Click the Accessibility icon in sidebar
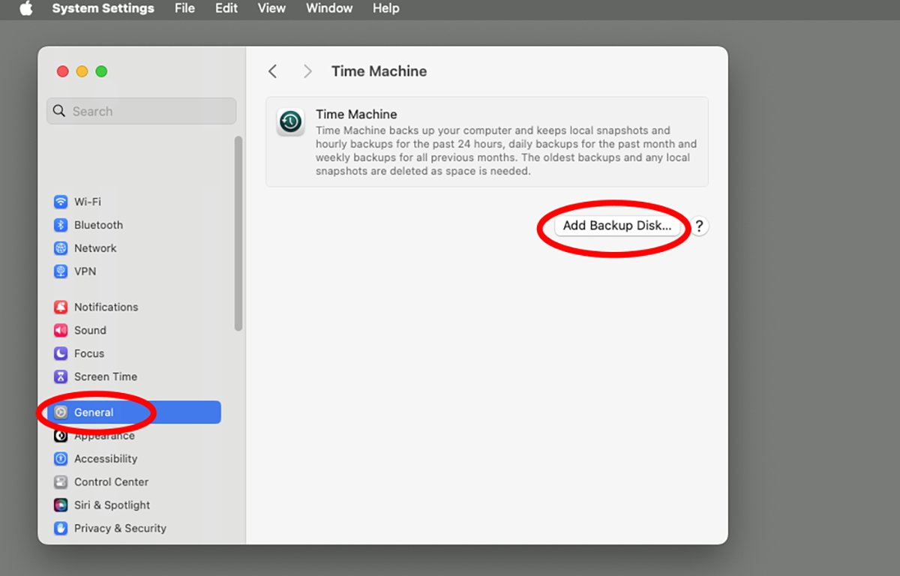 (x=61, y=459)
